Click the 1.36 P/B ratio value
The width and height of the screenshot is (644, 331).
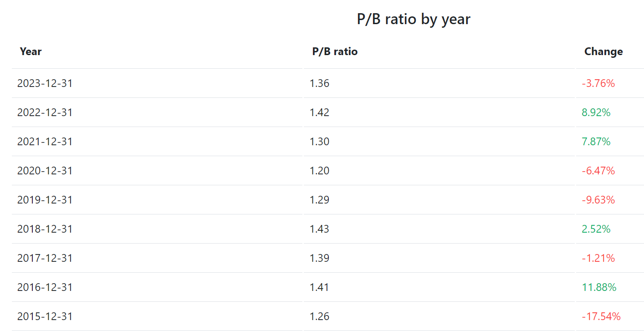click(319, 83)
